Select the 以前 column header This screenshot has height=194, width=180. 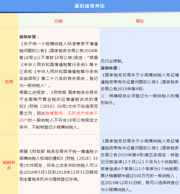point(58,21)
